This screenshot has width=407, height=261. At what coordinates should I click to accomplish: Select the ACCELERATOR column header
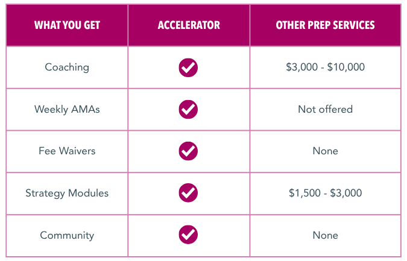coord(189,25)
